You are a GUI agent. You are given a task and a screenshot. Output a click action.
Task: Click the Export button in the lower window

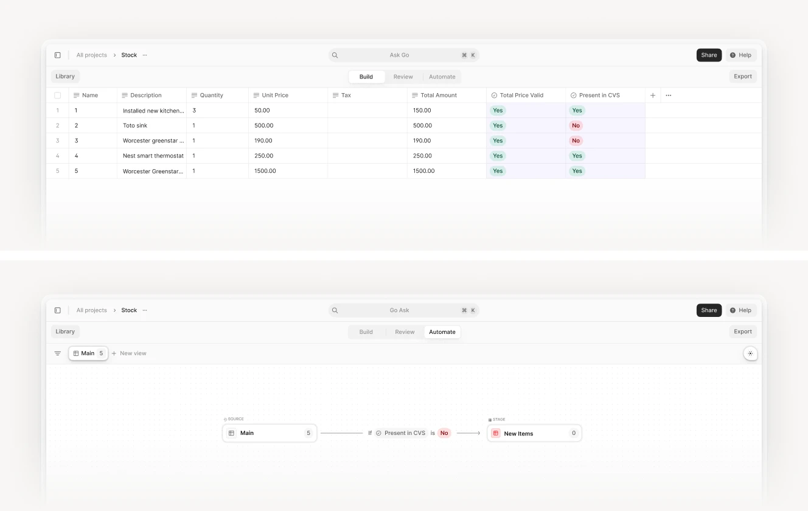tap(743, 332)
